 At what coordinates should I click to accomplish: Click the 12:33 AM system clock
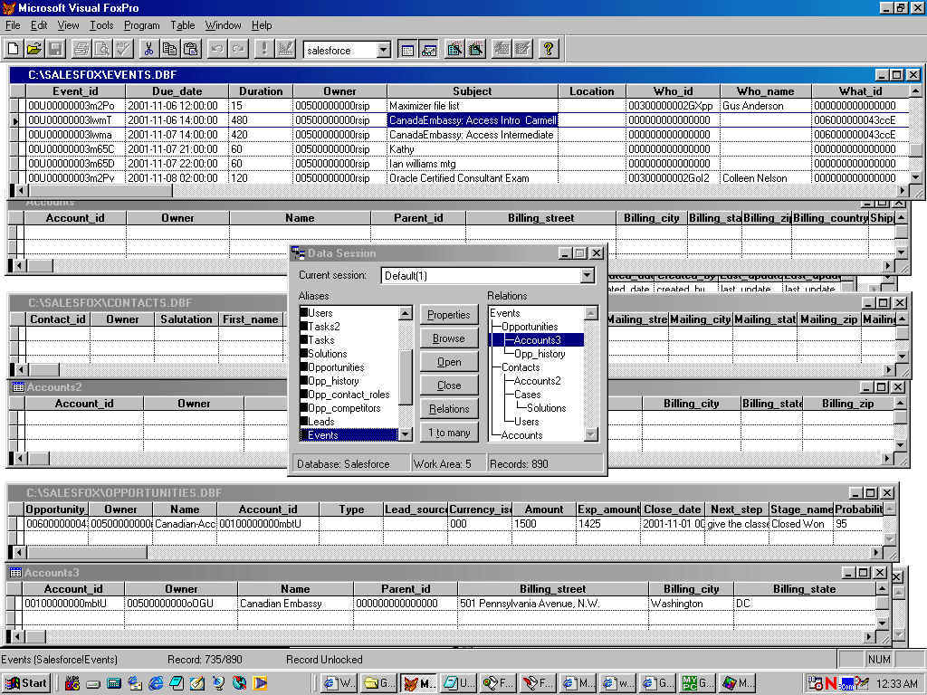(x=897, y=684)
